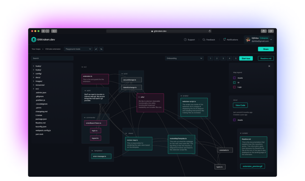
Task: Select tour step 2
Action: coord(217,58)
